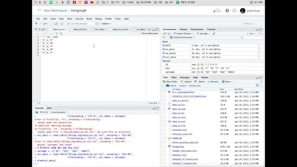Click the blue icon next to DATA object
This screenshot has width=297, height=167.
[x=164, y=45]
